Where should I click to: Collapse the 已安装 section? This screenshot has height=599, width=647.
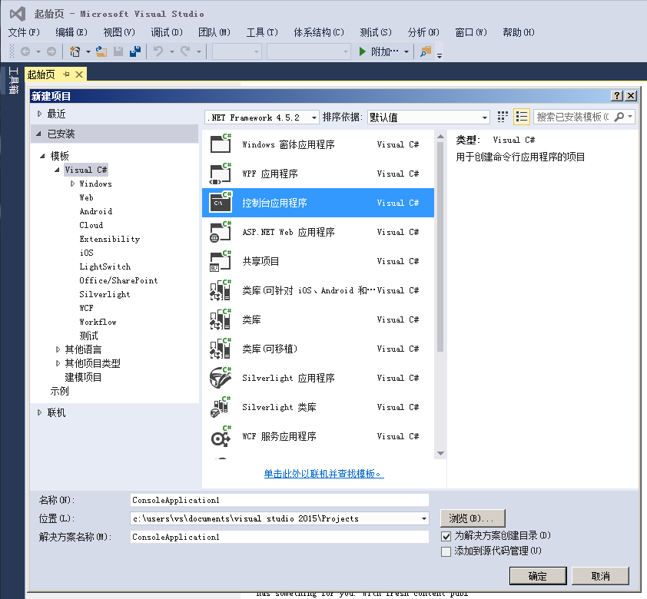[x=38, y=134]
